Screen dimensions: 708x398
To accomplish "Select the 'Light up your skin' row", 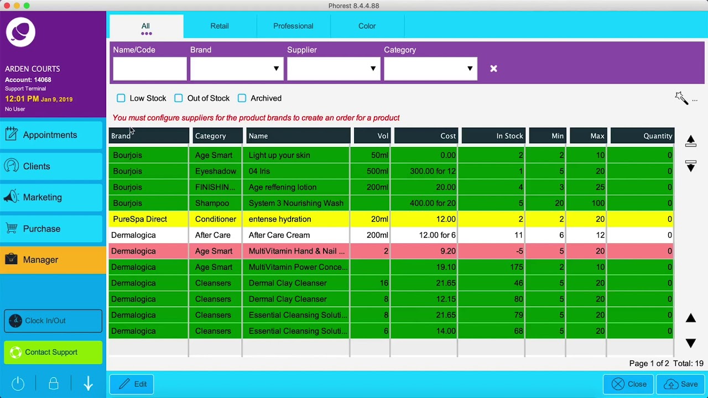I will [391, 155].
